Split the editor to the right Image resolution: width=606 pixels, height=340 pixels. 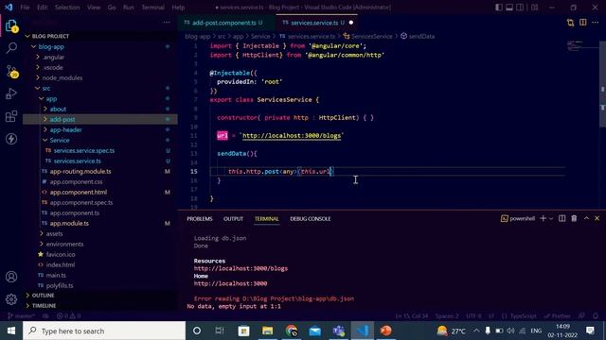click(583, 23)
